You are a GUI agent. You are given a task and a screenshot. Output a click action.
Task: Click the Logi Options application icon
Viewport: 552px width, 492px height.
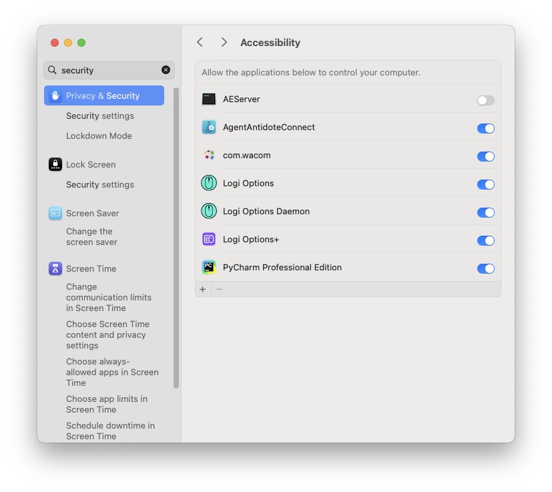coord(209,183)
